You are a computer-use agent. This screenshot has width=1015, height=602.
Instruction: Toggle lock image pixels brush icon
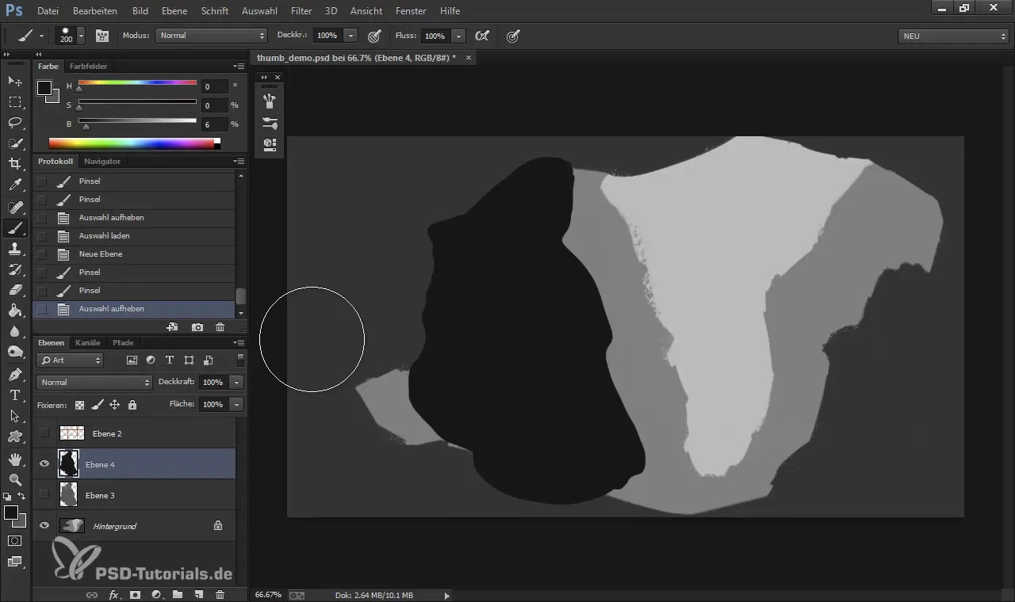97,405
